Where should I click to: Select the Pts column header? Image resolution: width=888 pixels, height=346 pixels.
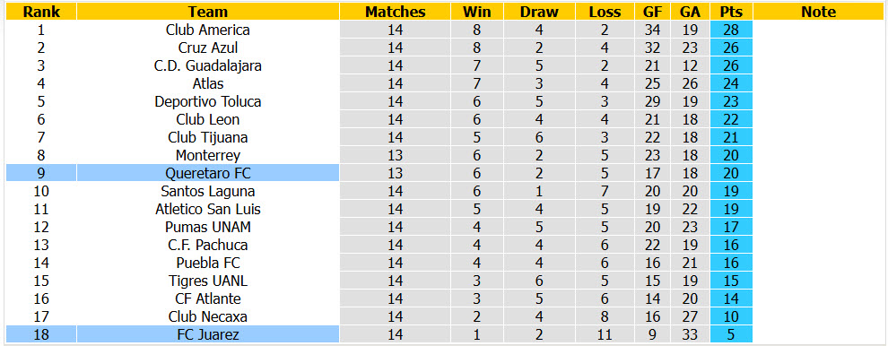pos(731,12)
